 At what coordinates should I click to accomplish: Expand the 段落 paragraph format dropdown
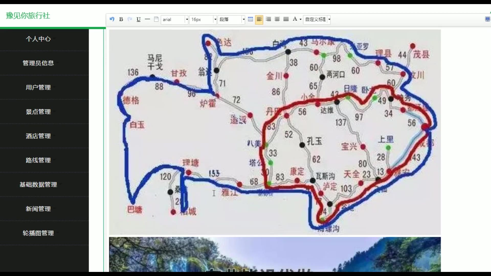tap(244, 19)
